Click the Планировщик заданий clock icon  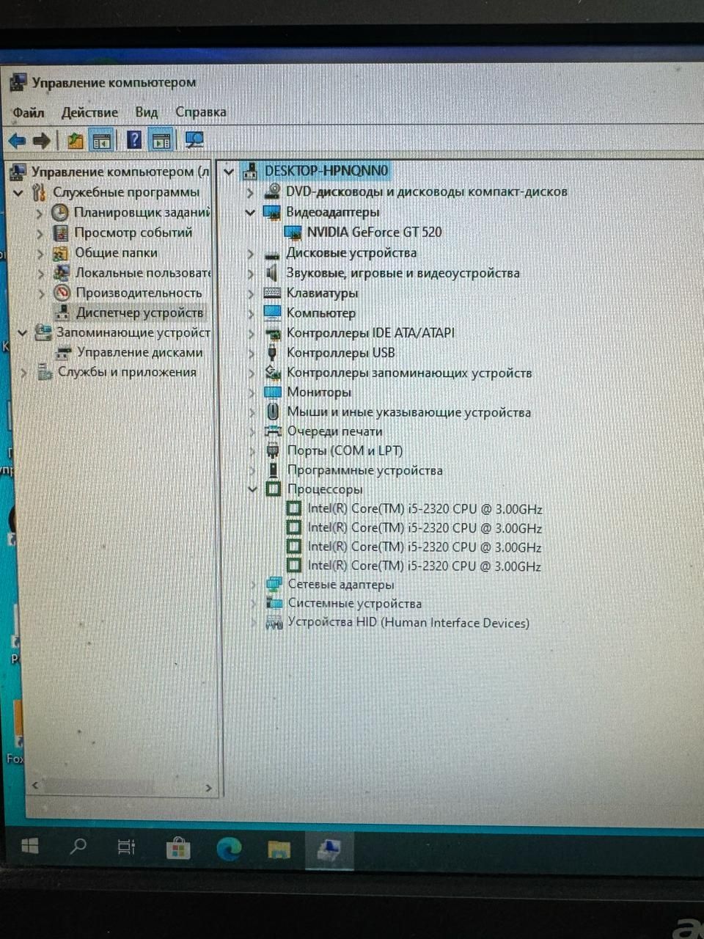click(x=60, y=213)
